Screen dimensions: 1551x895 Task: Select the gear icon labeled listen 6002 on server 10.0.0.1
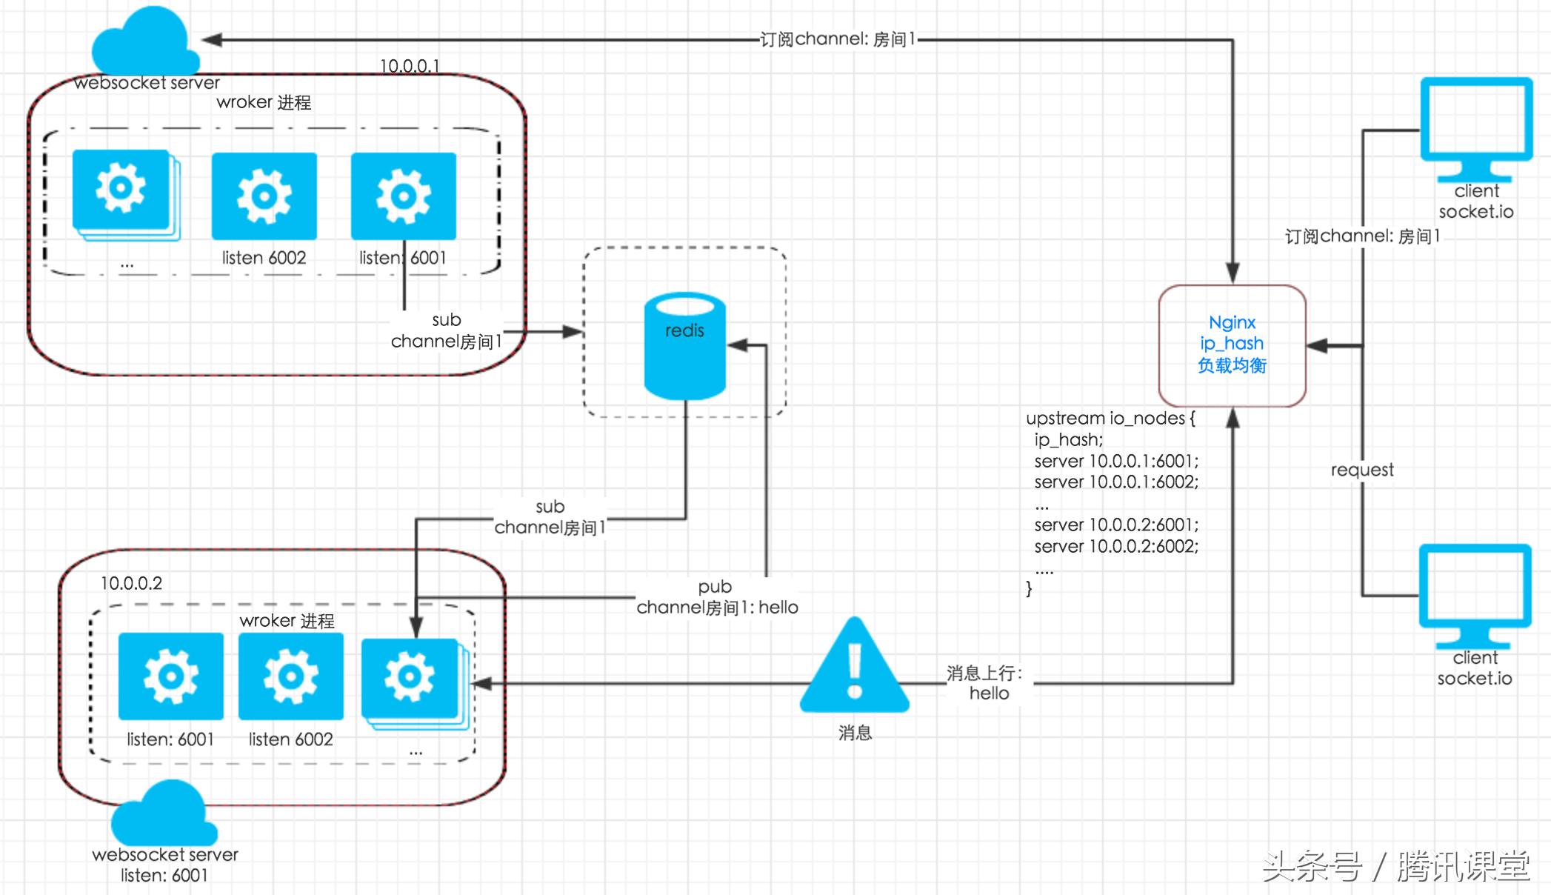[x=264, y=196]
